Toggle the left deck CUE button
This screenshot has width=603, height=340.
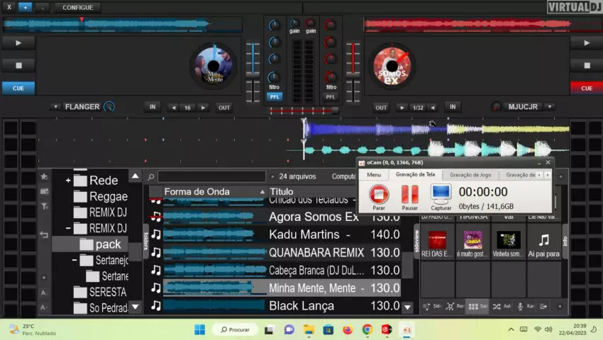pos(18,88)
